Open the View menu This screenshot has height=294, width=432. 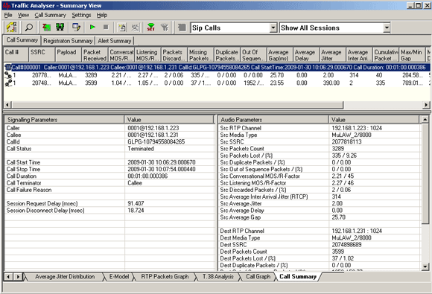[x=23, y=15]
